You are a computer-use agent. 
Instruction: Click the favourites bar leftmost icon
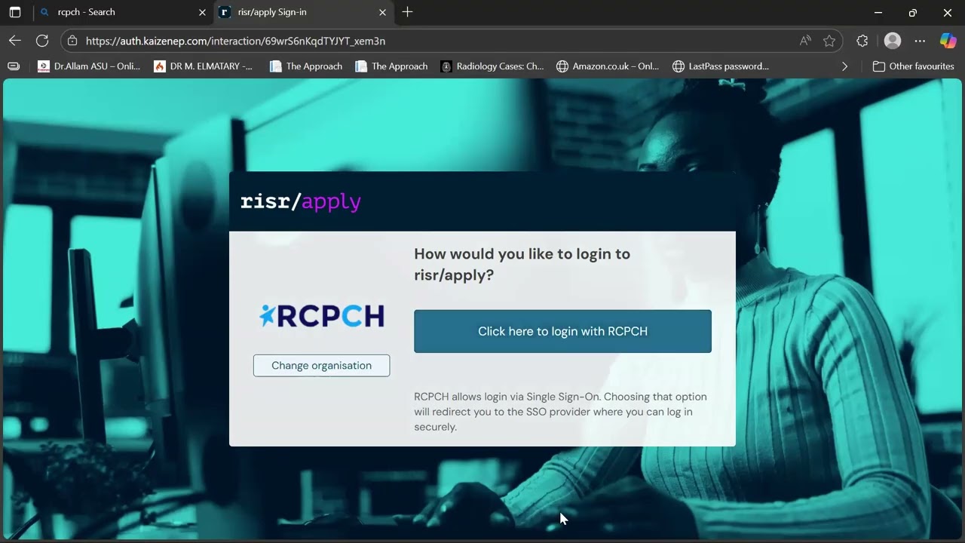[x=14, y=66]
